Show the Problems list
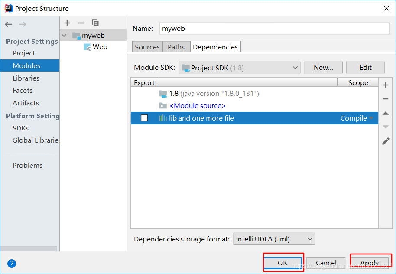The image size is (396, 274). point(28,165)
